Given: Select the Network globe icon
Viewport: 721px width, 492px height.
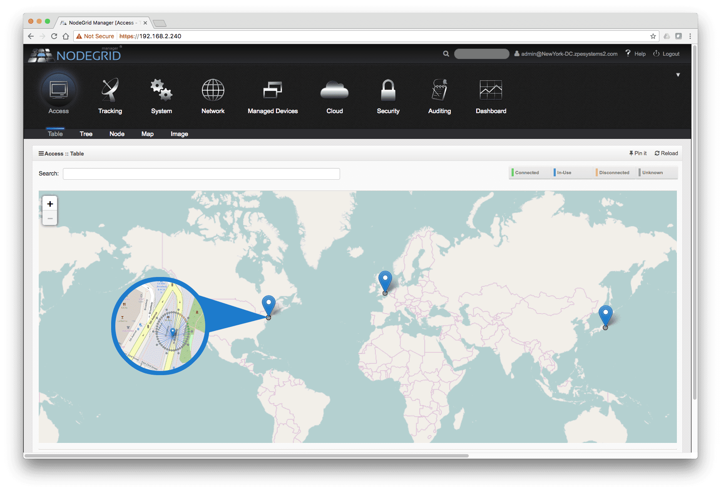Looking at the screenshot, I should click(x=213, y=91).
